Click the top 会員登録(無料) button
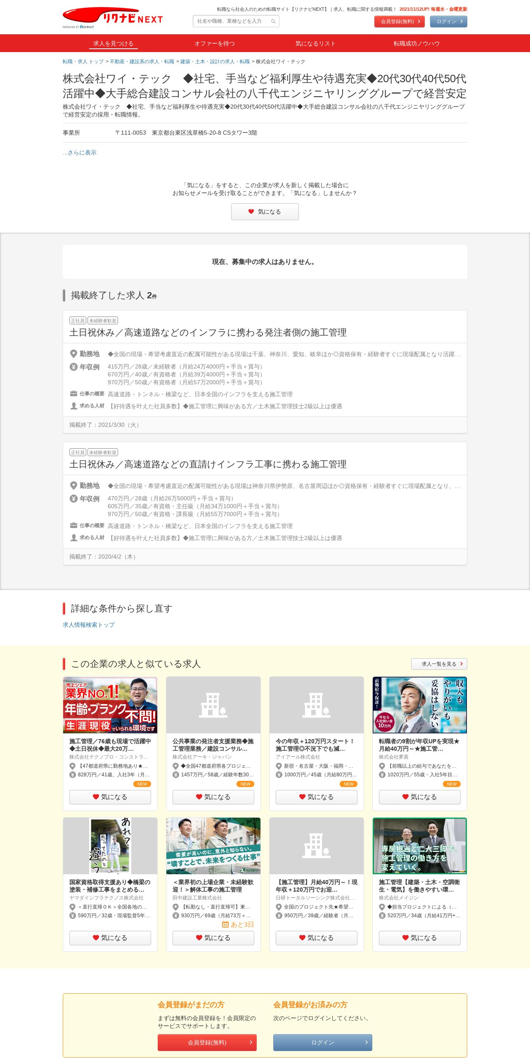 click(400, 21)
